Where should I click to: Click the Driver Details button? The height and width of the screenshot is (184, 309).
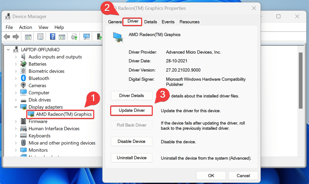131,96
